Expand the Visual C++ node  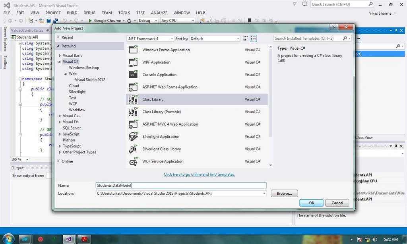[60, 116]
